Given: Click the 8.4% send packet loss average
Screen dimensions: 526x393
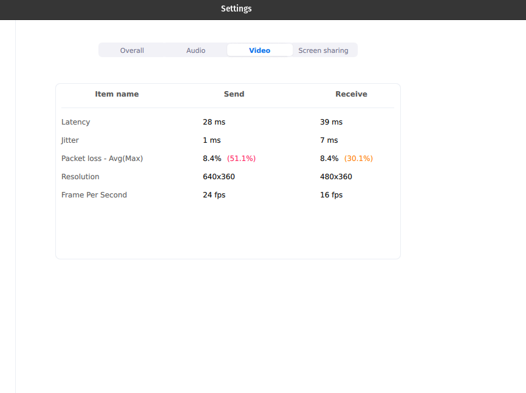Looking at the screenshot, I should tap(212, 159).
